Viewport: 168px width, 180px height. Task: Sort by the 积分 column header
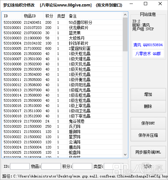[49, 16]
